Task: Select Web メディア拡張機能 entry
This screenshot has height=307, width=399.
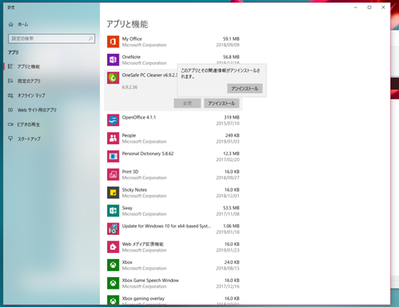Action: [x=143, y=244]
